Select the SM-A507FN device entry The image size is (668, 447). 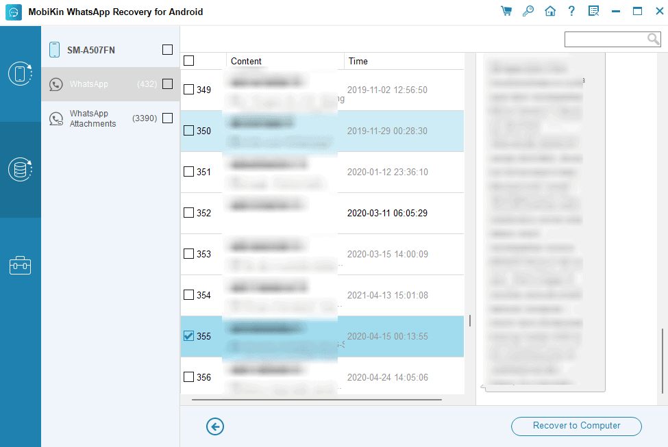[x=110, y=50]
